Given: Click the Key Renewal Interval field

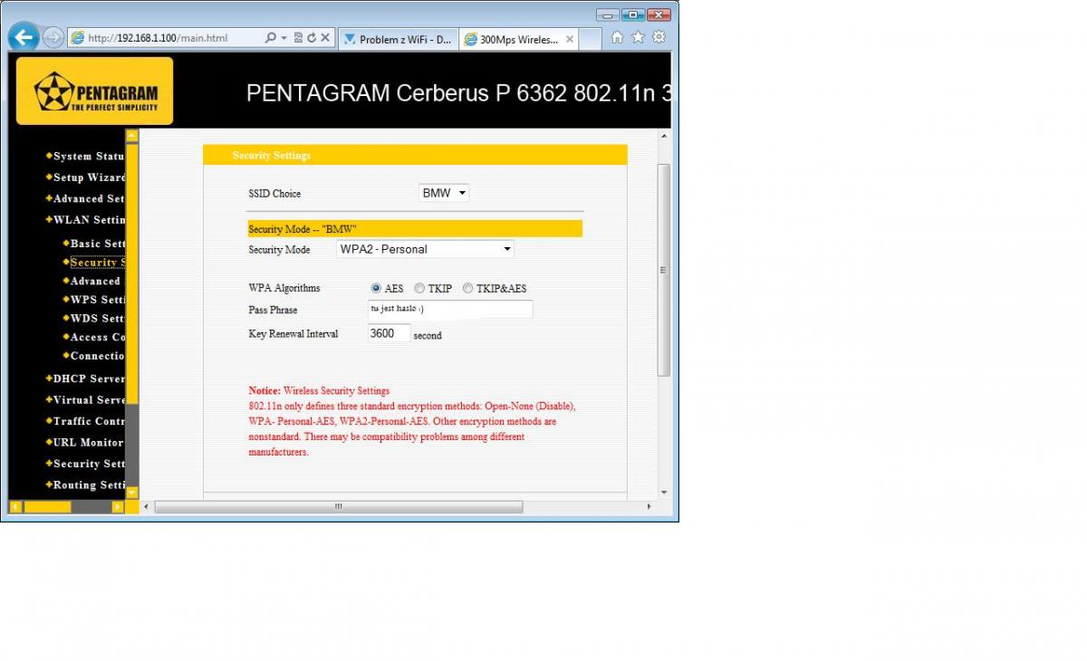Looking at the screenshot, I should [390, 333].
